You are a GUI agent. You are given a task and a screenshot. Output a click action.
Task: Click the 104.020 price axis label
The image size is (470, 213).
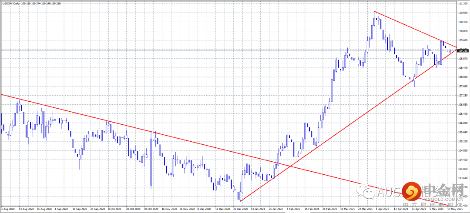pos(463,169)
